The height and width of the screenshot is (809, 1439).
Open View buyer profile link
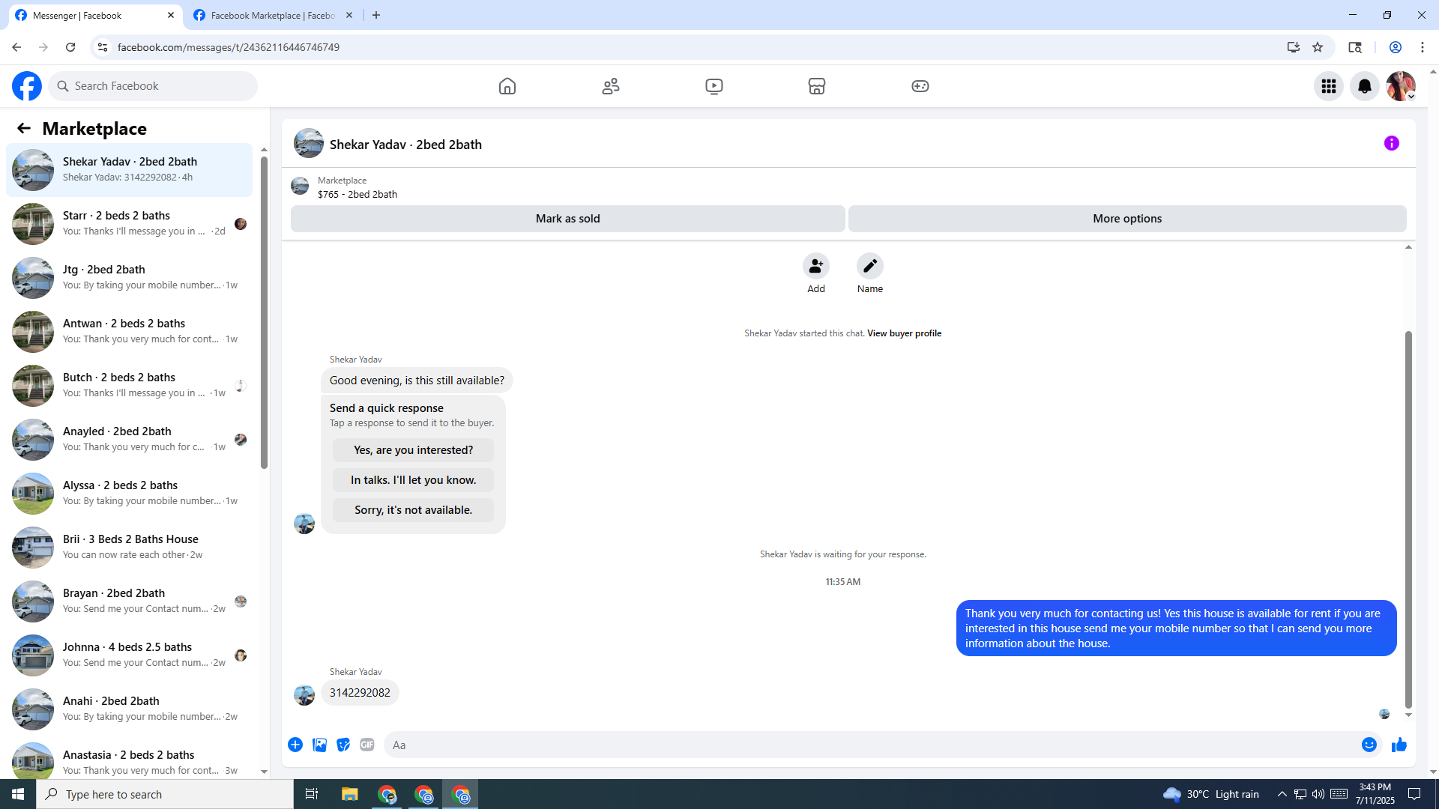[904, 333]
